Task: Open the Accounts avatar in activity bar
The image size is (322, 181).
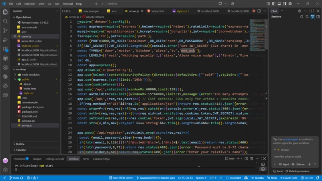Action: click(x=5, y=161)
